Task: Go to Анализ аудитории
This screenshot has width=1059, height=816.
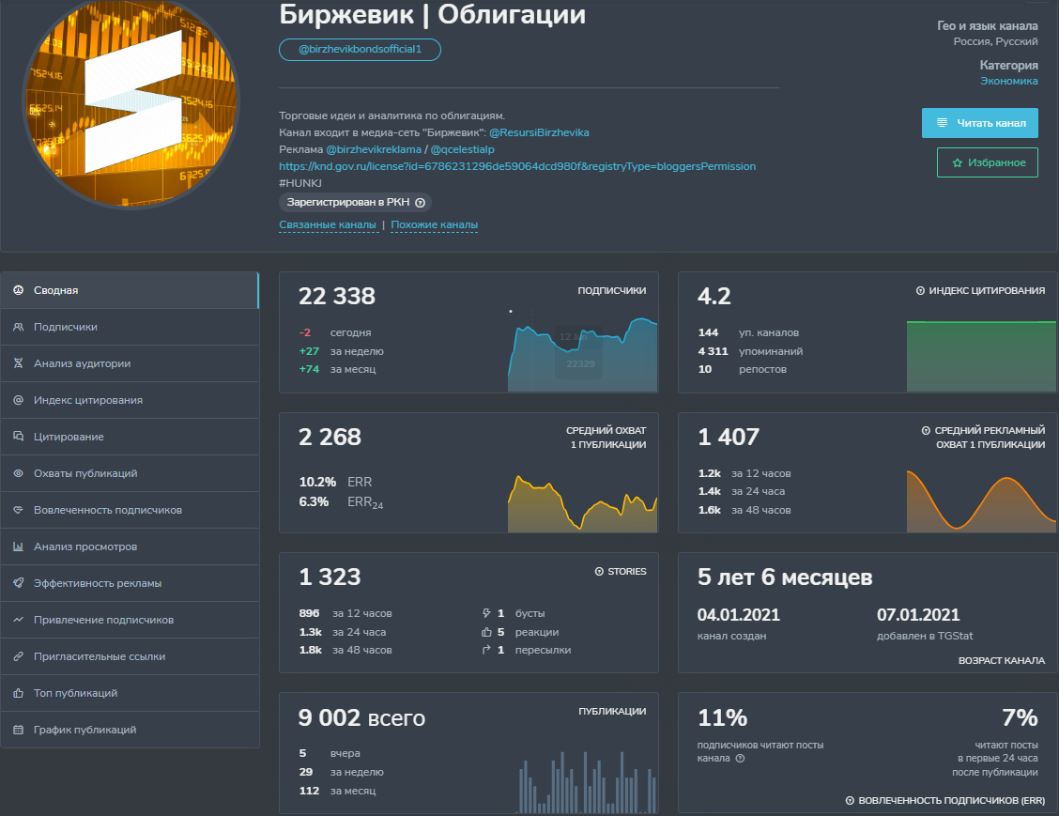Action: 130,363
